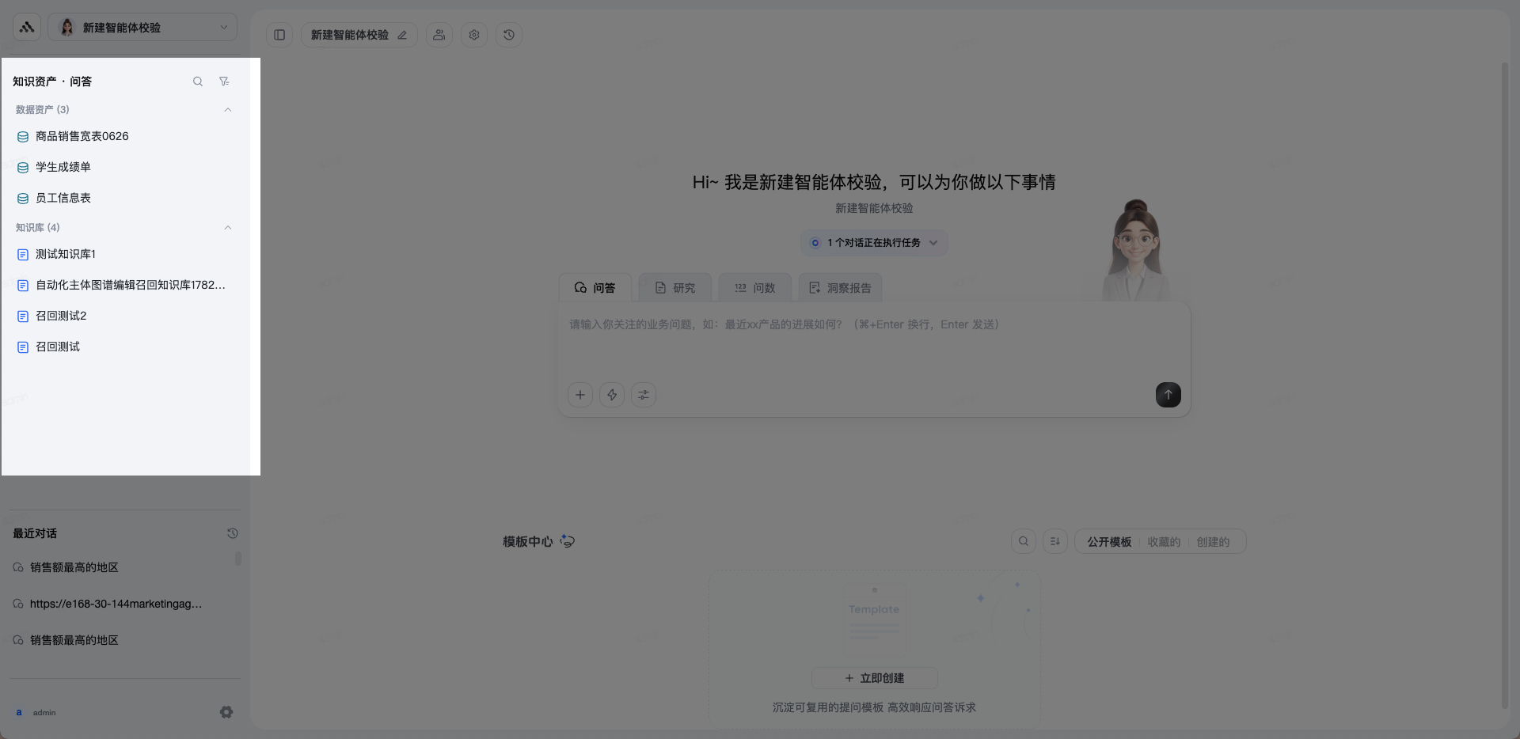Click the edit pencil icon next to agent name
The height and width of the screenshot is (739, 1520).
coord(402,35)
